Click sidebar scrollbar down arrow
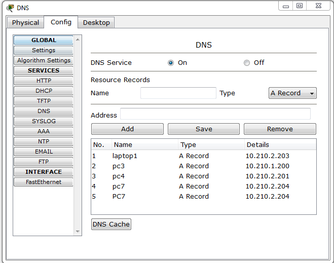Viewport: 334px width, 263px height. click(78, 232)
